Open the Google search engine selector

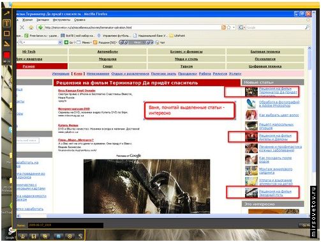click(242, 27)
